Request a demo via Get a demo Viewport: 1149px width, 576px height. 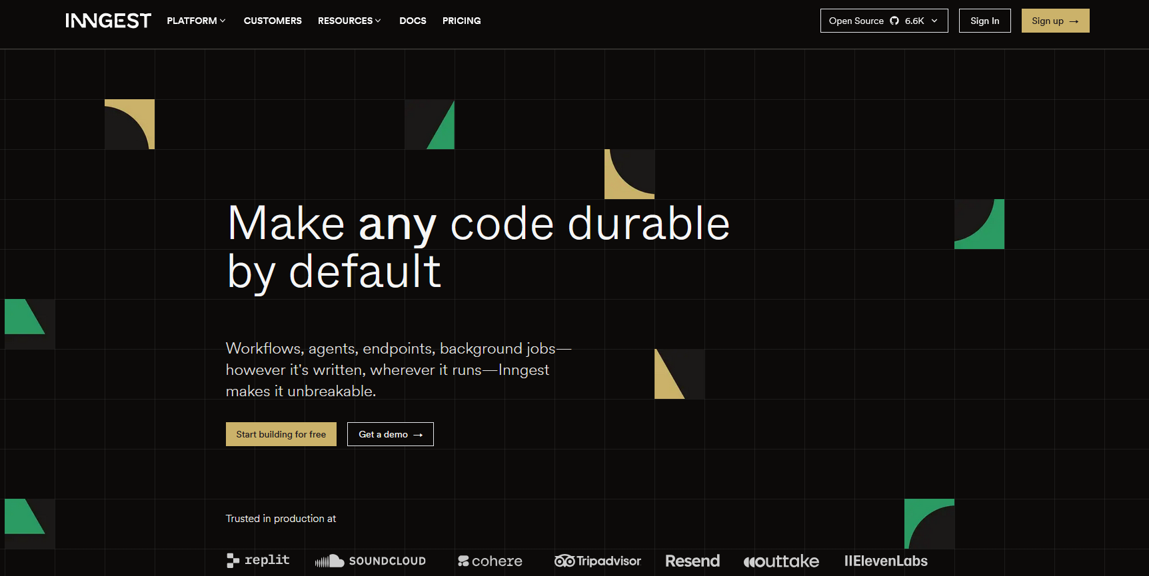pyautogui.click(x=390, y=434)
